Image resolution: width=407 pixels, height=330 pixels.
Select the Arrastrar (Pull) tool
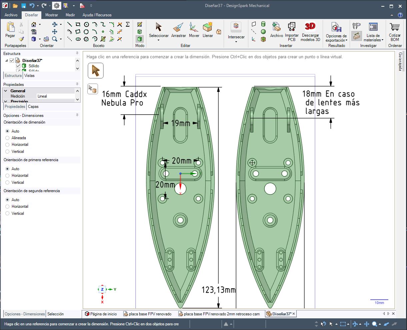click(x=178, y=28)
